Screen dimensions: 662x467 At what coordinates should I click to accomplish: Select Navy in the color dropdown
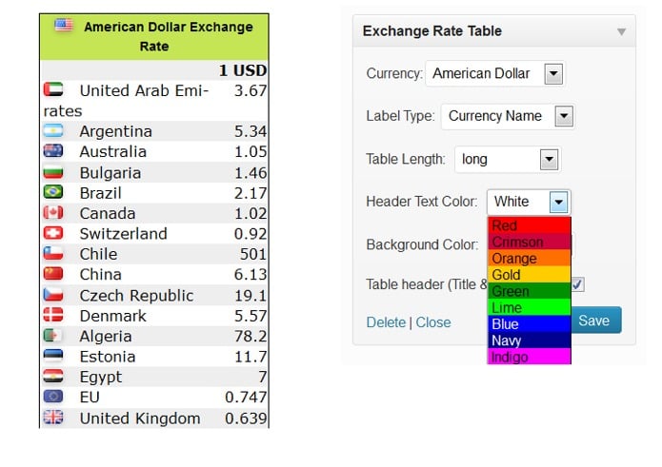[x=530, y=341]
